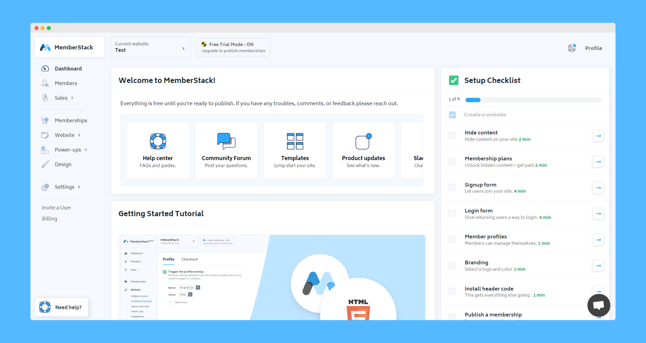The image size is (646, 343).
Task: Go to Dashboard in the sidebar
Action: click(x=68, y=69)
